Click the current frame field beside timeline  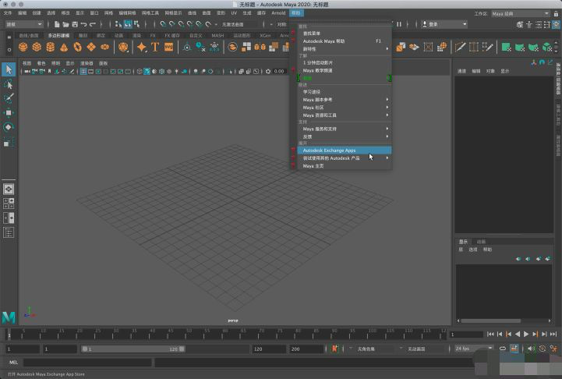[466, 335]
